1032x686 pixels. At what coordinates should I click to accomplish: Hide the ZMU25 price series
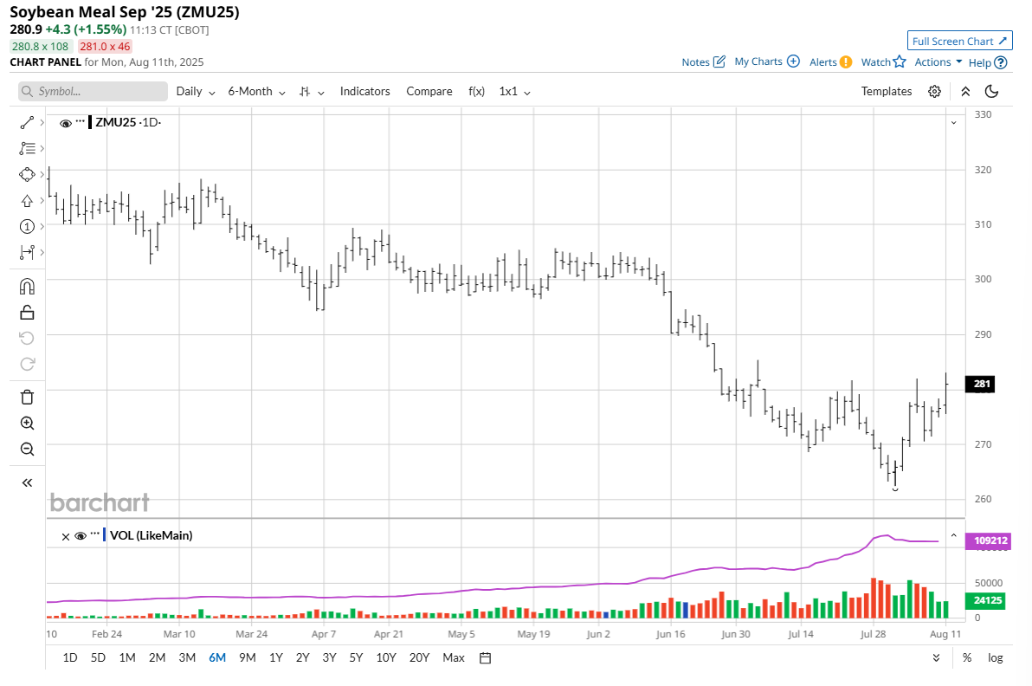(x=65, y=123)
